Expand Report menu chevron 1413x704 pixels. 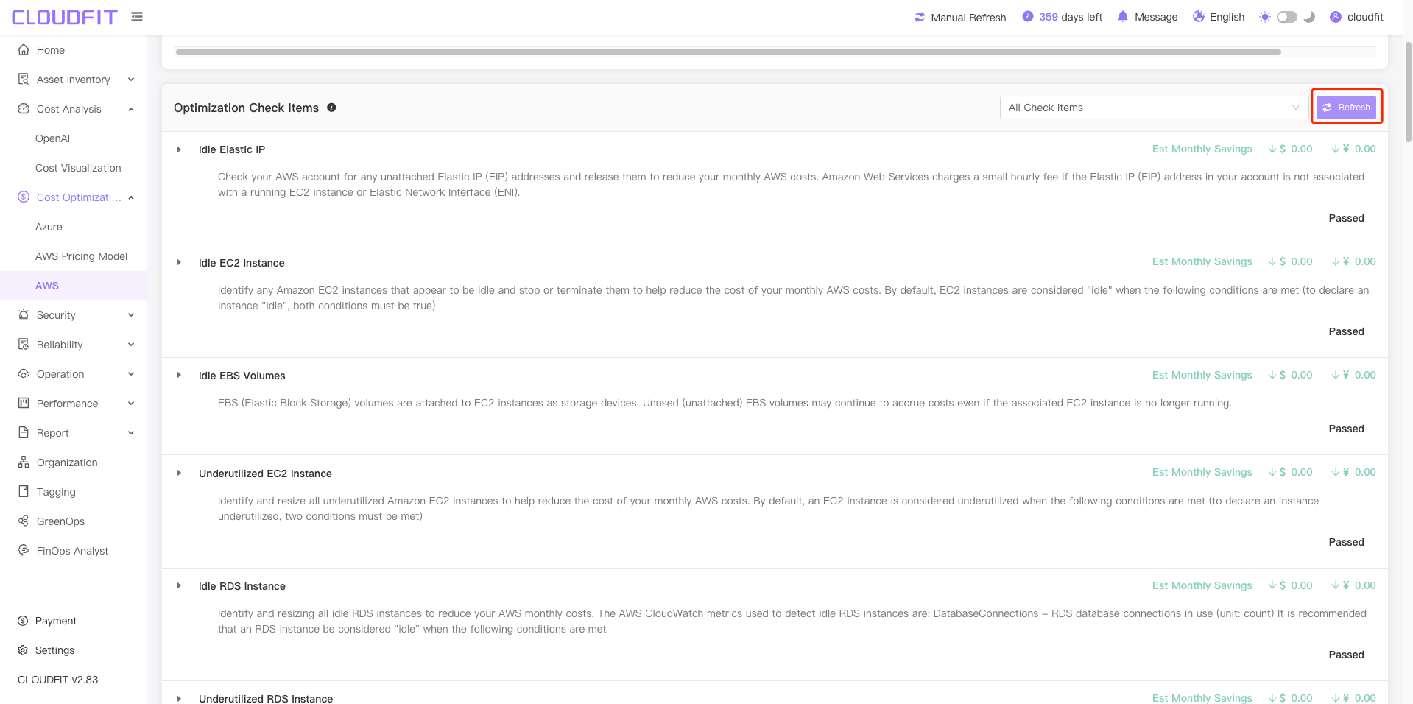pos(131,433)
